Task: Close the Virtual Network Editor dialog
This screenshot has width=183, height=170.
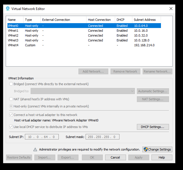Action: [171, 9]
